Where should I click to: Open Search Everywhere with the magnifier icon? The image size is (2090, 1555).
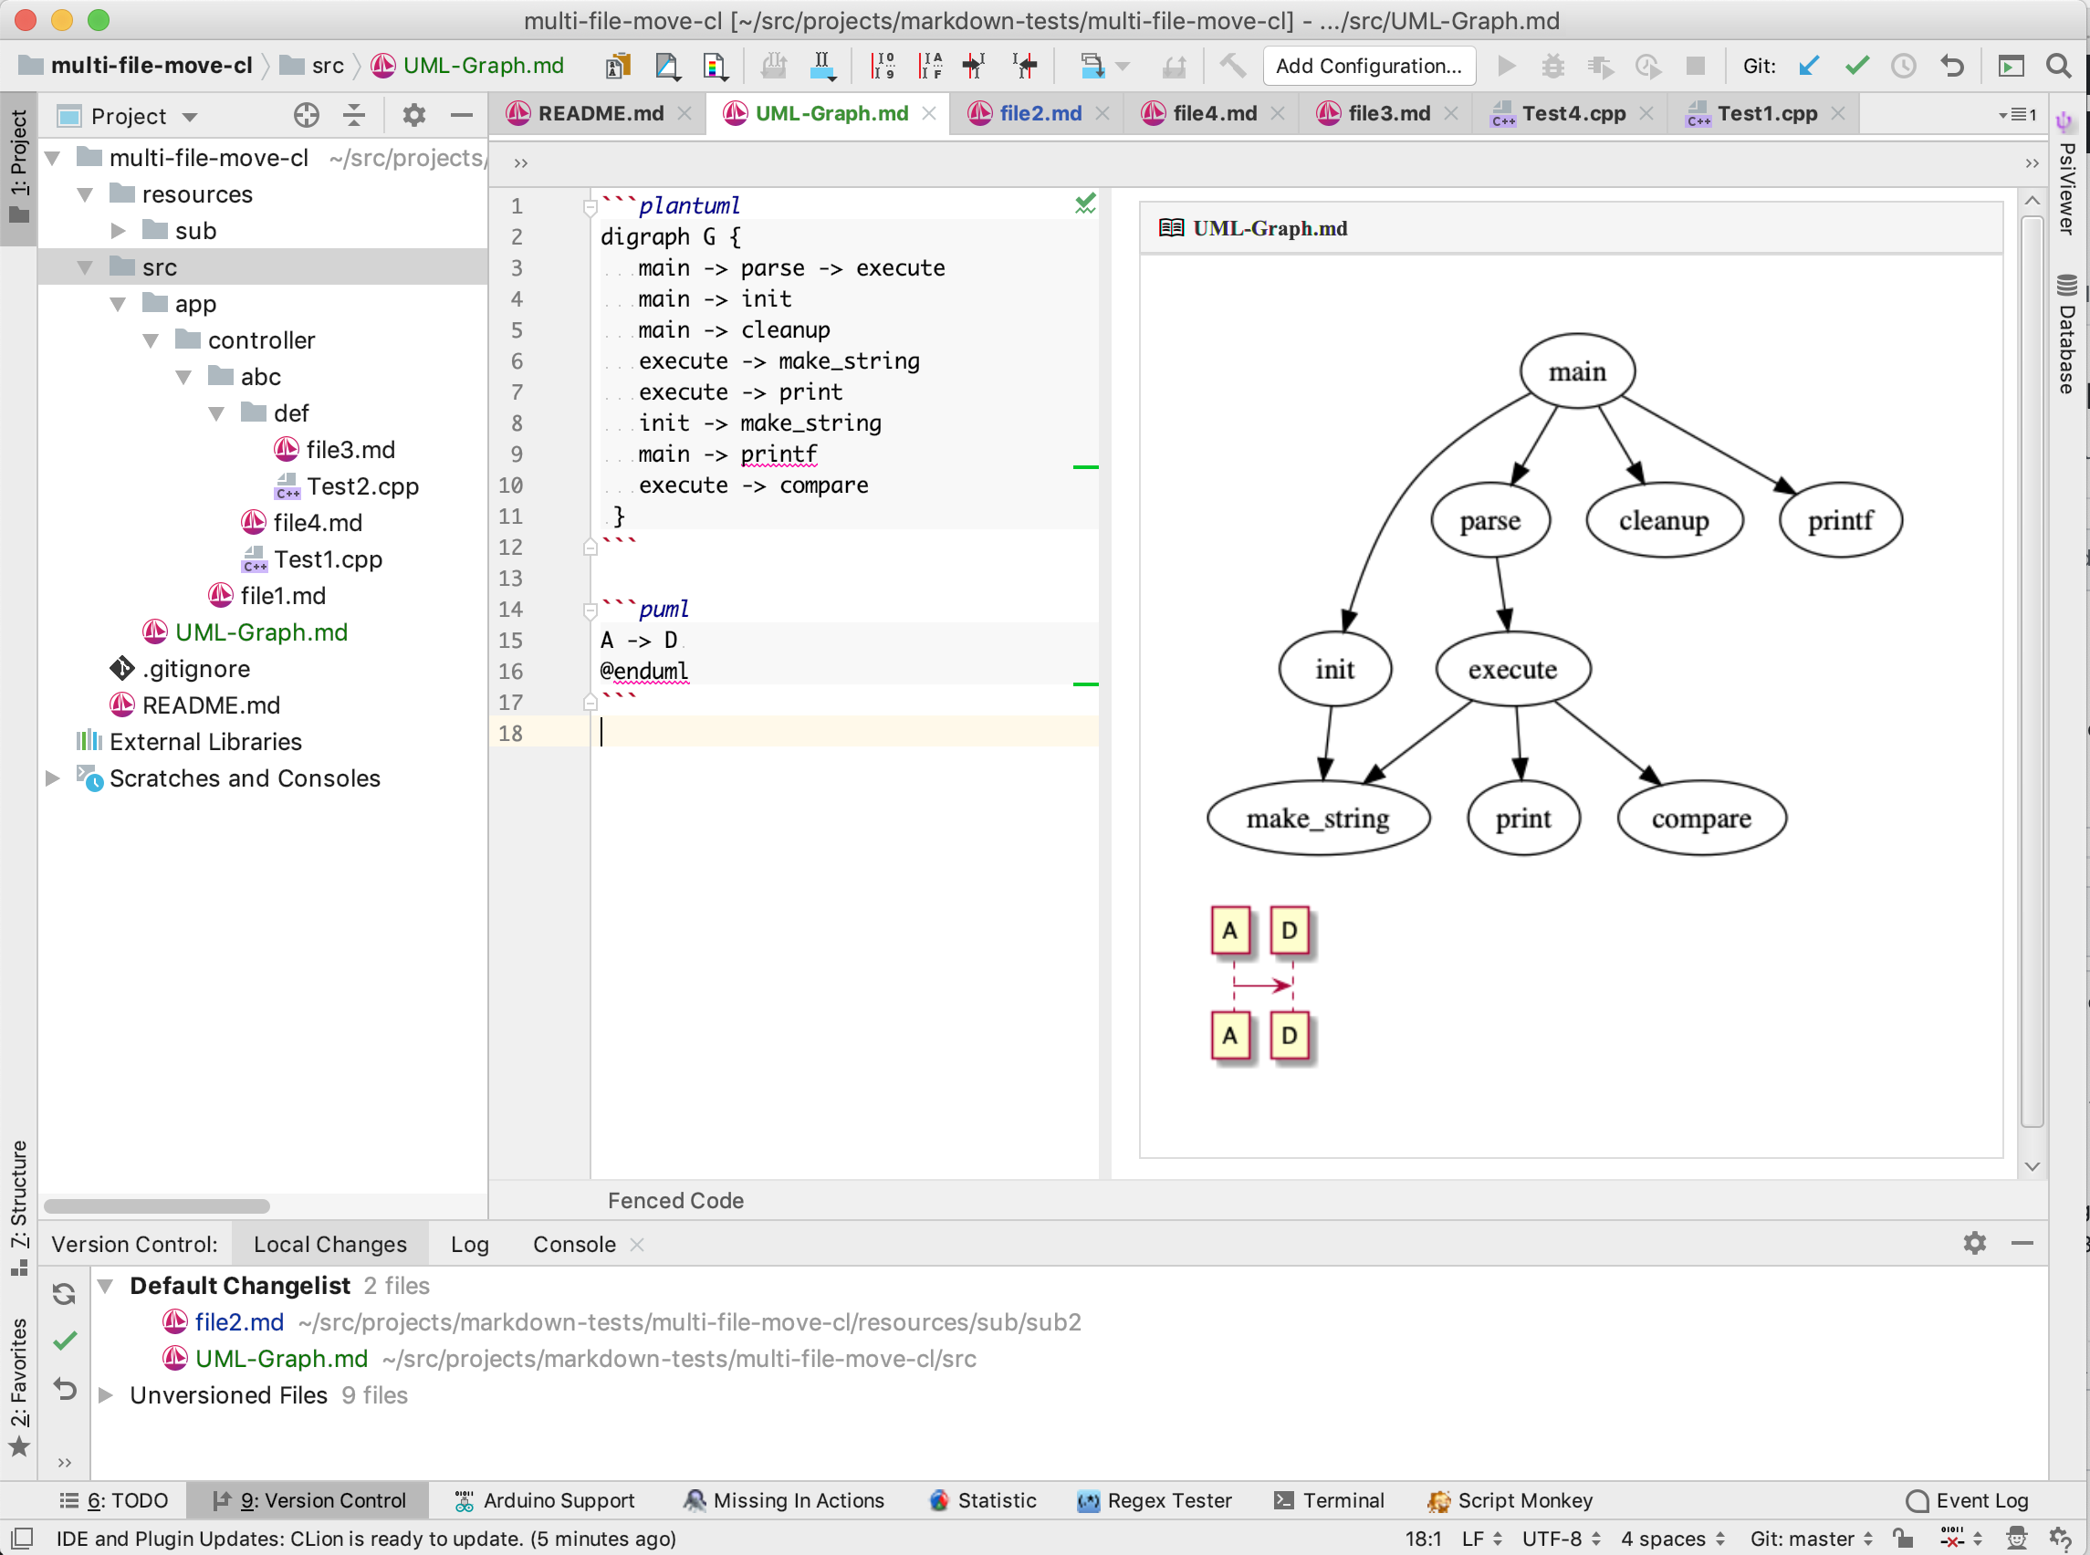point(2060,66)
